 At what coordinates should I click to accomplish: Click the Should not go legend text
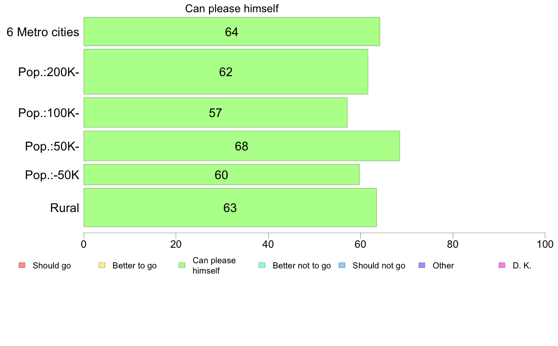click(x=379, y=266)
